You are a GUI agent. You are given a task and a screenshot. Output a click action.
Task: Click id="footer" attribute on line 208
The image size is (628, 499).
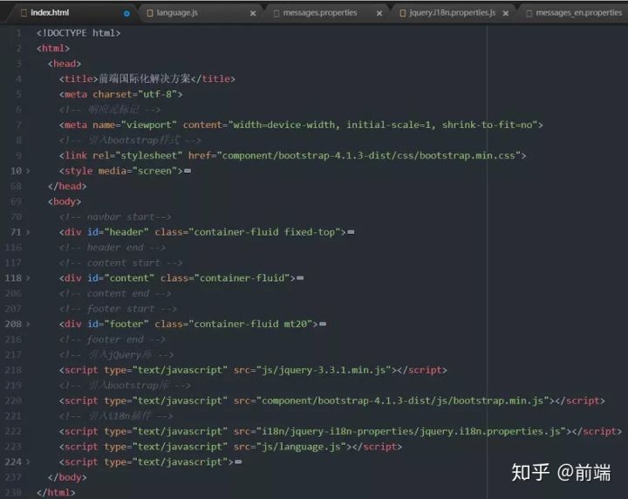click(x=118, y=325)
